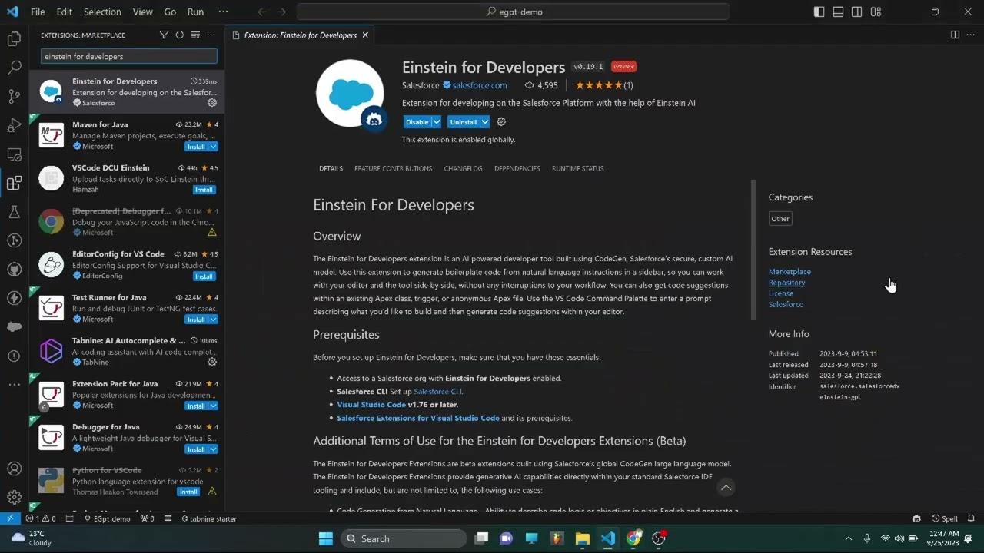Click the Disable button
This screenshot has width=984, height=553.
click(417, 122)
